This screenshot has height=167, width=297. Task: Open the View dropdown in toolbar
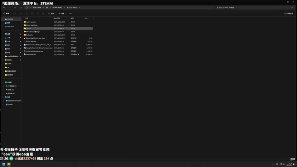coord(62,13)
